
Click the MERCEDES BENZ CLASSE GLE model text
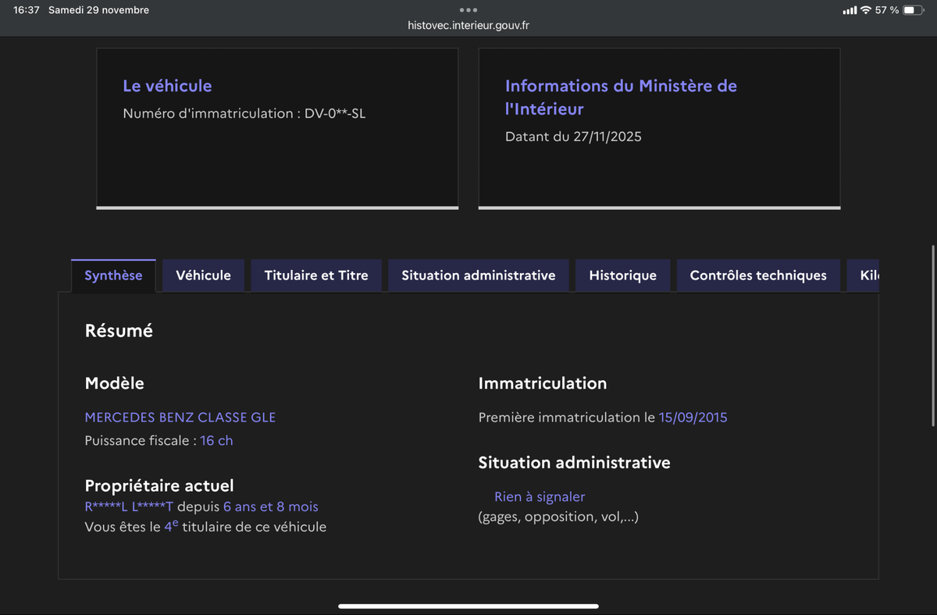tap(180, 418)
